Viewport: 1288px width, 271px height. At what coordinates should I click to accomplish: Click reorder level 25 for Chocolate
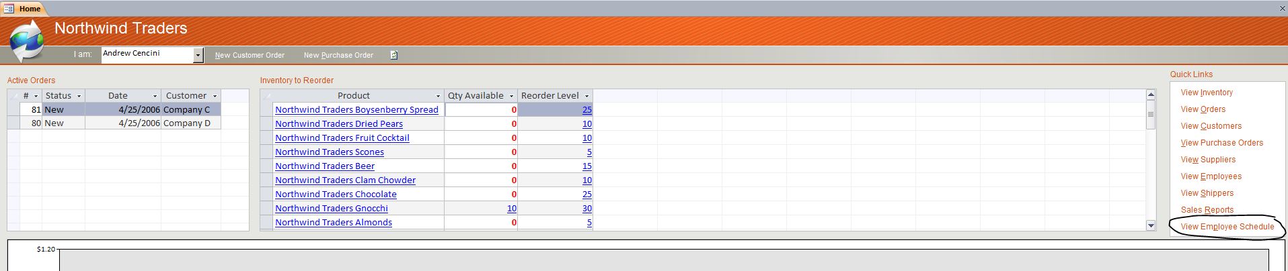587,194
